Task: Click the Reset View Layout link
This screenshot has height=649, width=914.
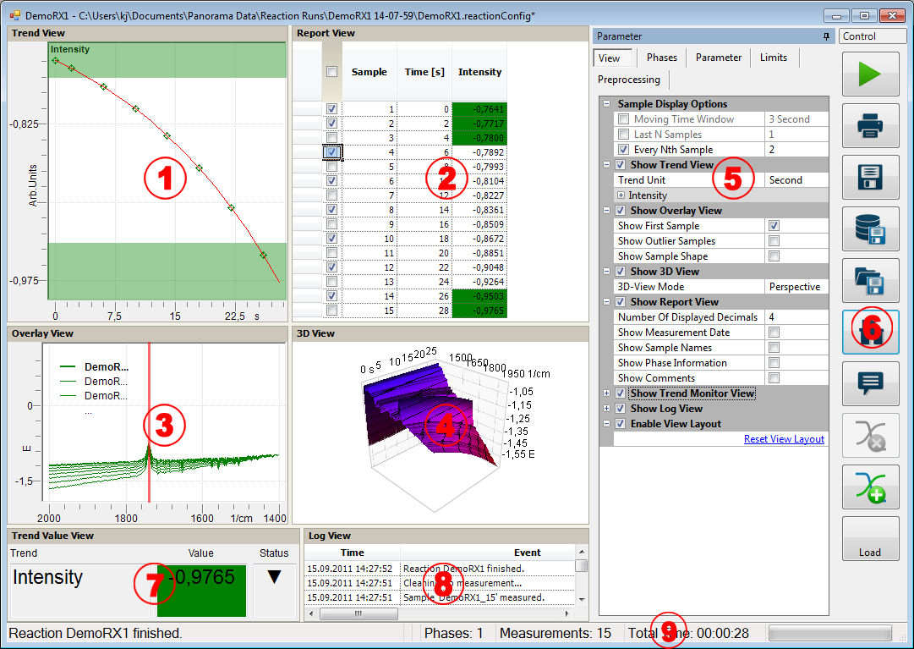Action: click(784, 439)
